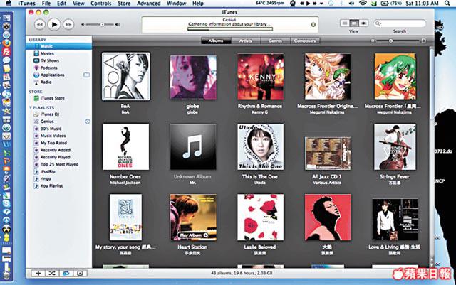Viewport: 456px width, 285px height.
Task: Skip to previous track button
Action: coord(40,25)
